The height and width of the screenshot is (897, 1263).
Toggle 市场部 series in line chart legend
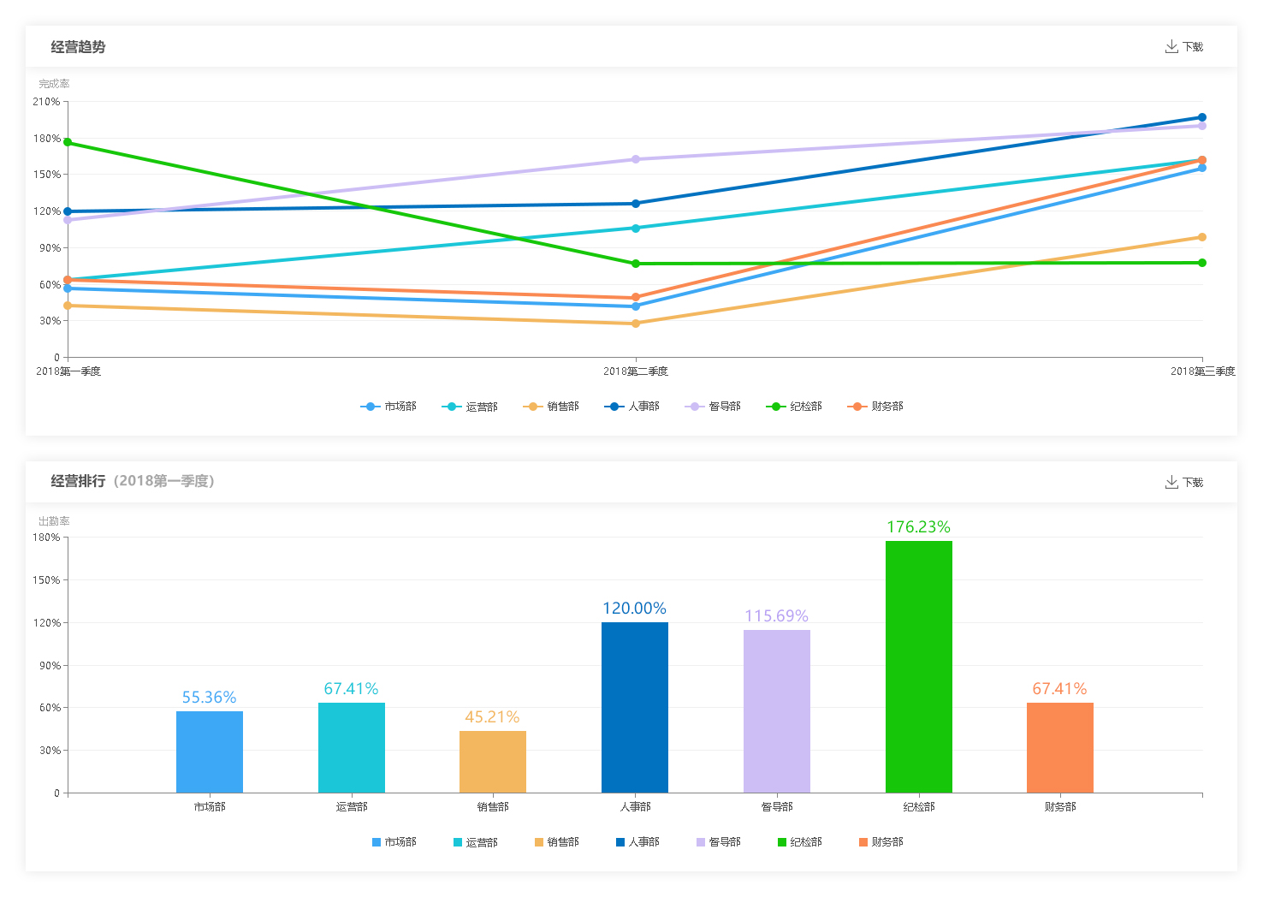388,407
